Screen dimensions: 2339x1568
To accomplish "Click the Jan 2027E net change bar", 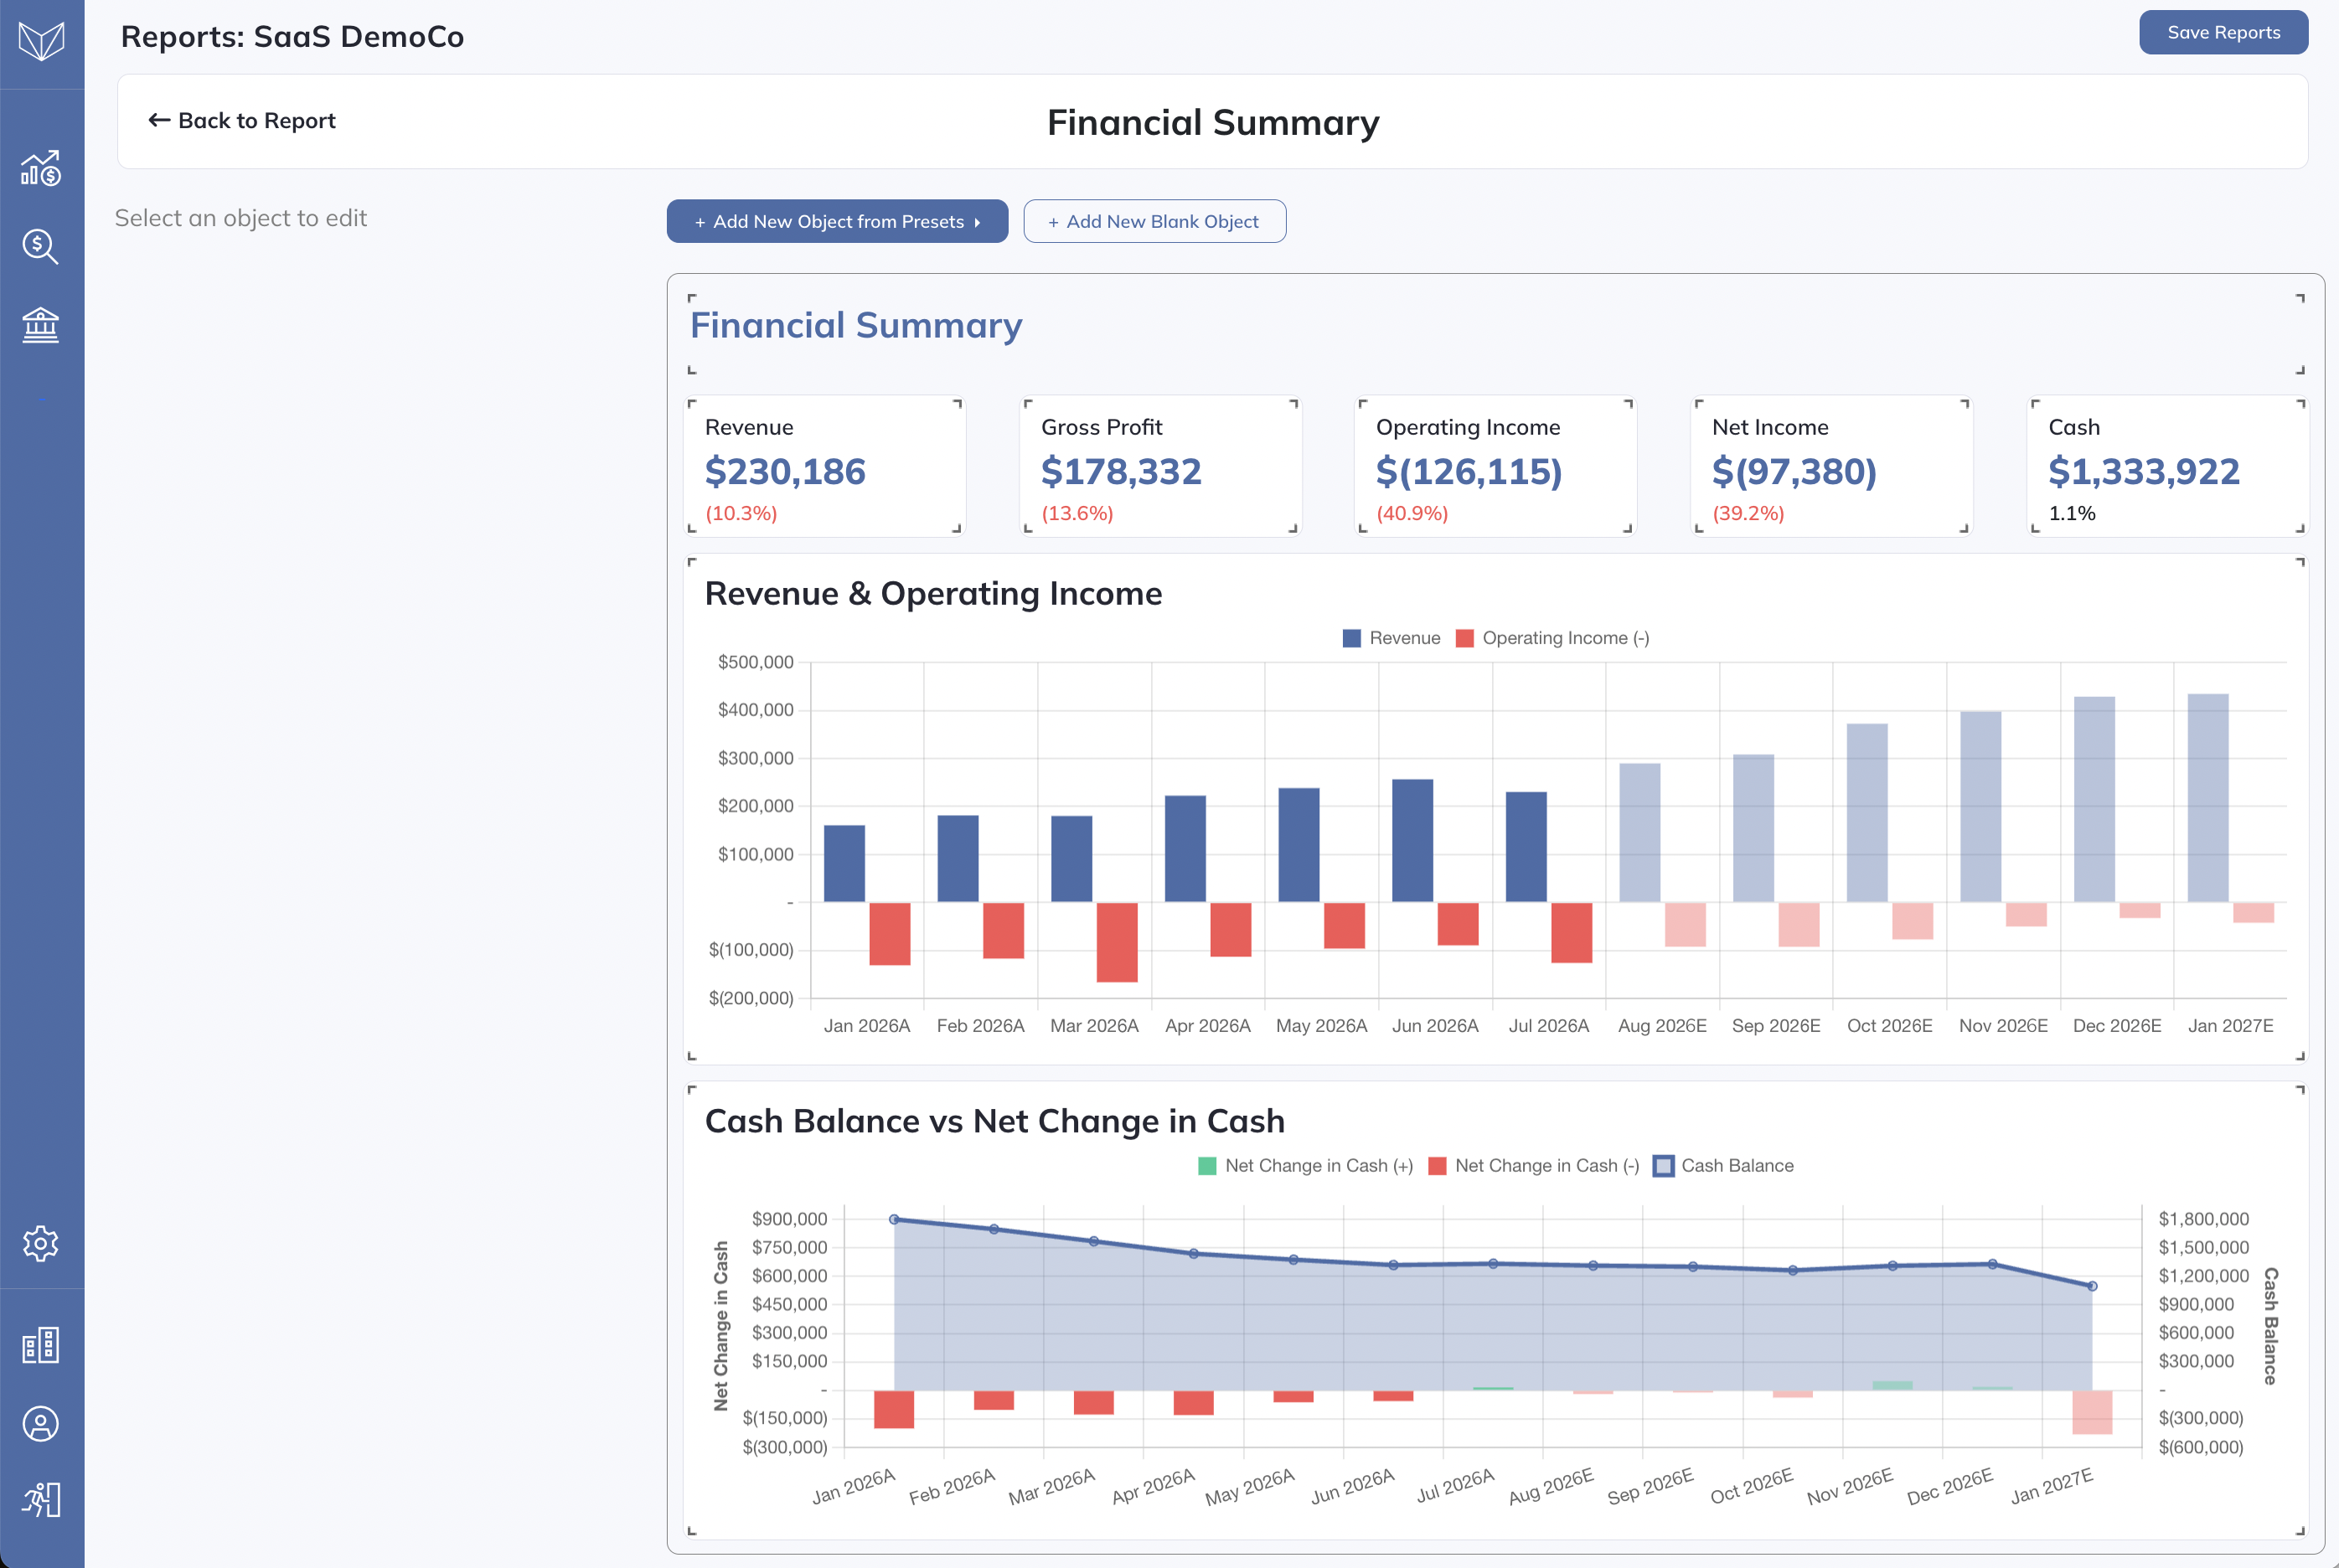I will tap(2092, 1412).
